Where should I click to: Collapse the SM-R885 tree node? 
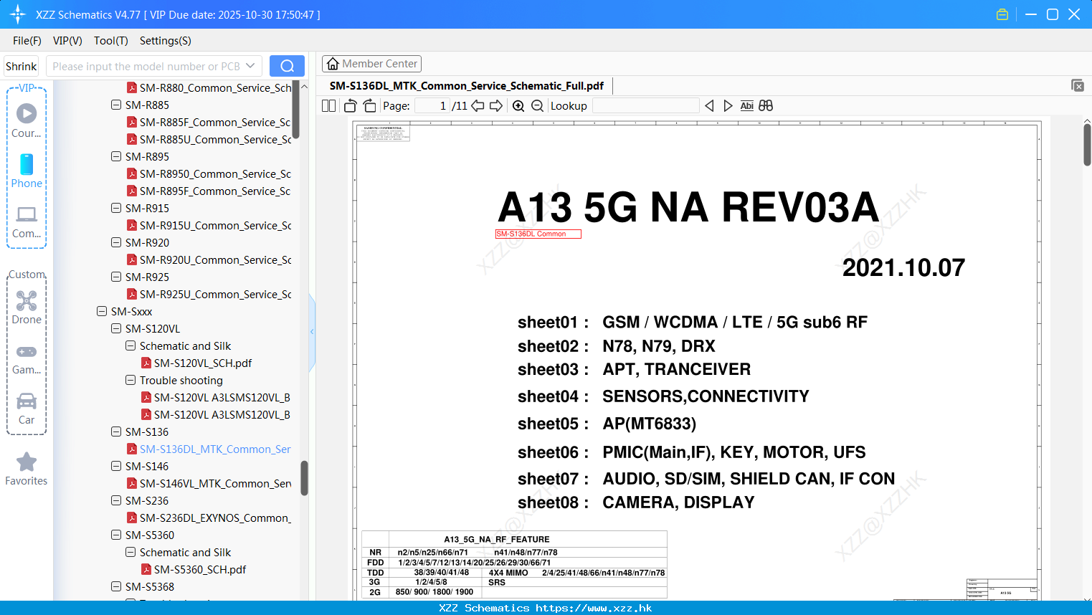coord(116,105)
